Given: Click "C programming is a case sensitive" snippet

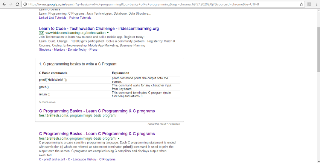Looking at the screenshot, I should tap(107, 149).
